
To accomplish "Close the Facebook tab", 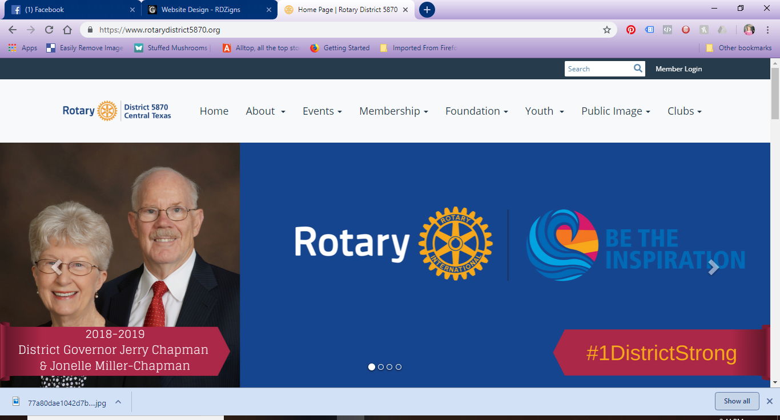I will point(132,10).
